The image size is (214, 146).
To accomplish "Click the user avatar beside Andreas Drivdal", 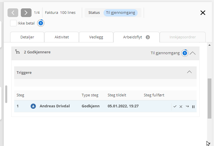I will (x=33, y=106).
